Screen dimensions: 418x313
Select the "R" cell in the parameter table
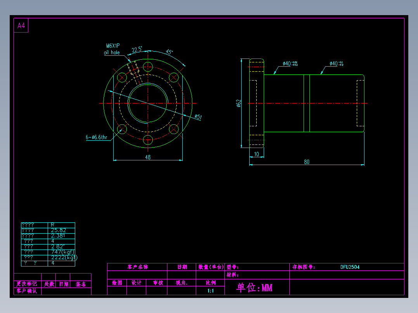click(52, 225)
